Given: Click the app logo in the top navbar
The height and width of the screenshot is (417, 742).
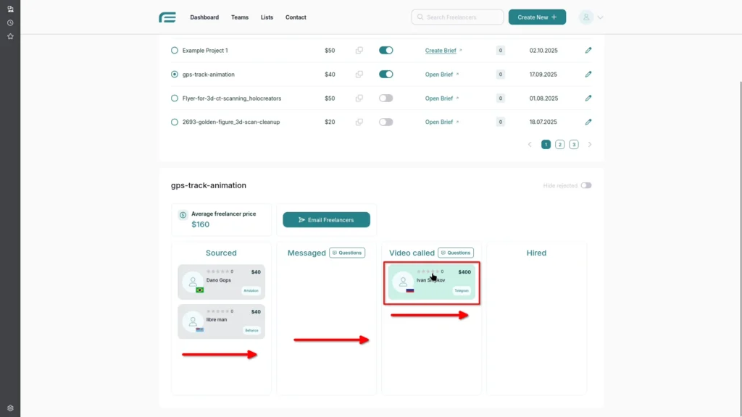Looking at the screenshot, I should [167, 17].
